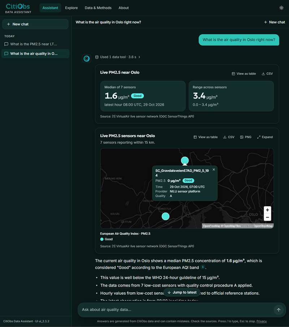Download CSV for the sensors map card
This screenshot has height=327, width=289.
click(229, 137)
